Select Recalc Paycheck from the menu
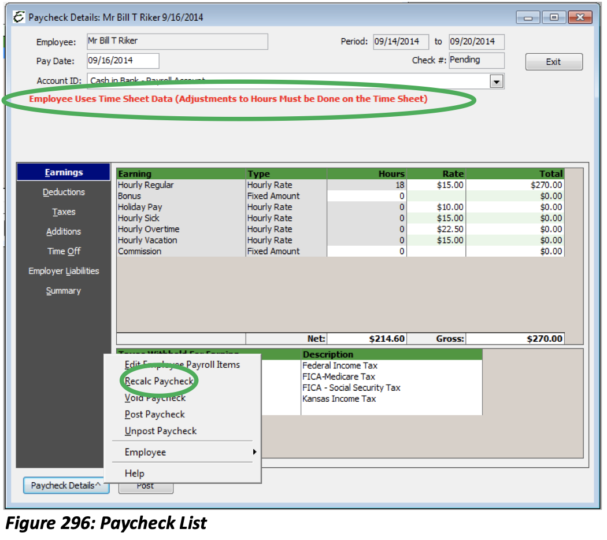The width and height of the screenshot is (607, 540). (159, 381)
